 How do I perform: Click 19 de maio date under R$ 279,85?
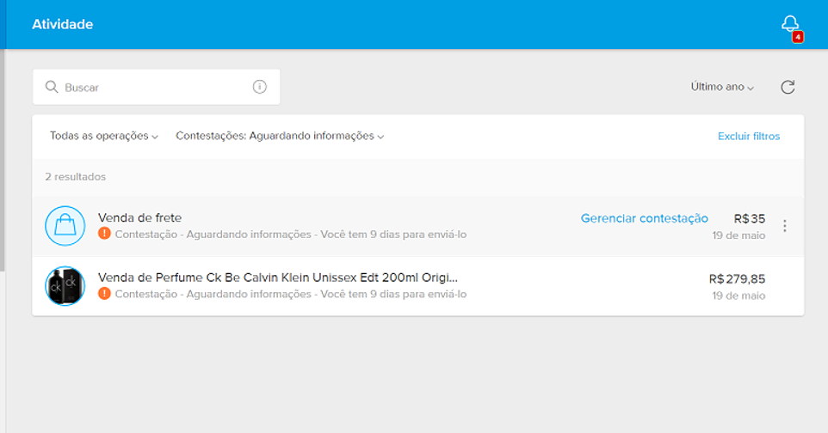click(738, 296)
